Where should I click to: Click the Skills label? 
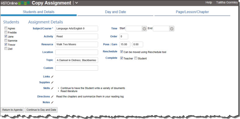click(47, 88)
